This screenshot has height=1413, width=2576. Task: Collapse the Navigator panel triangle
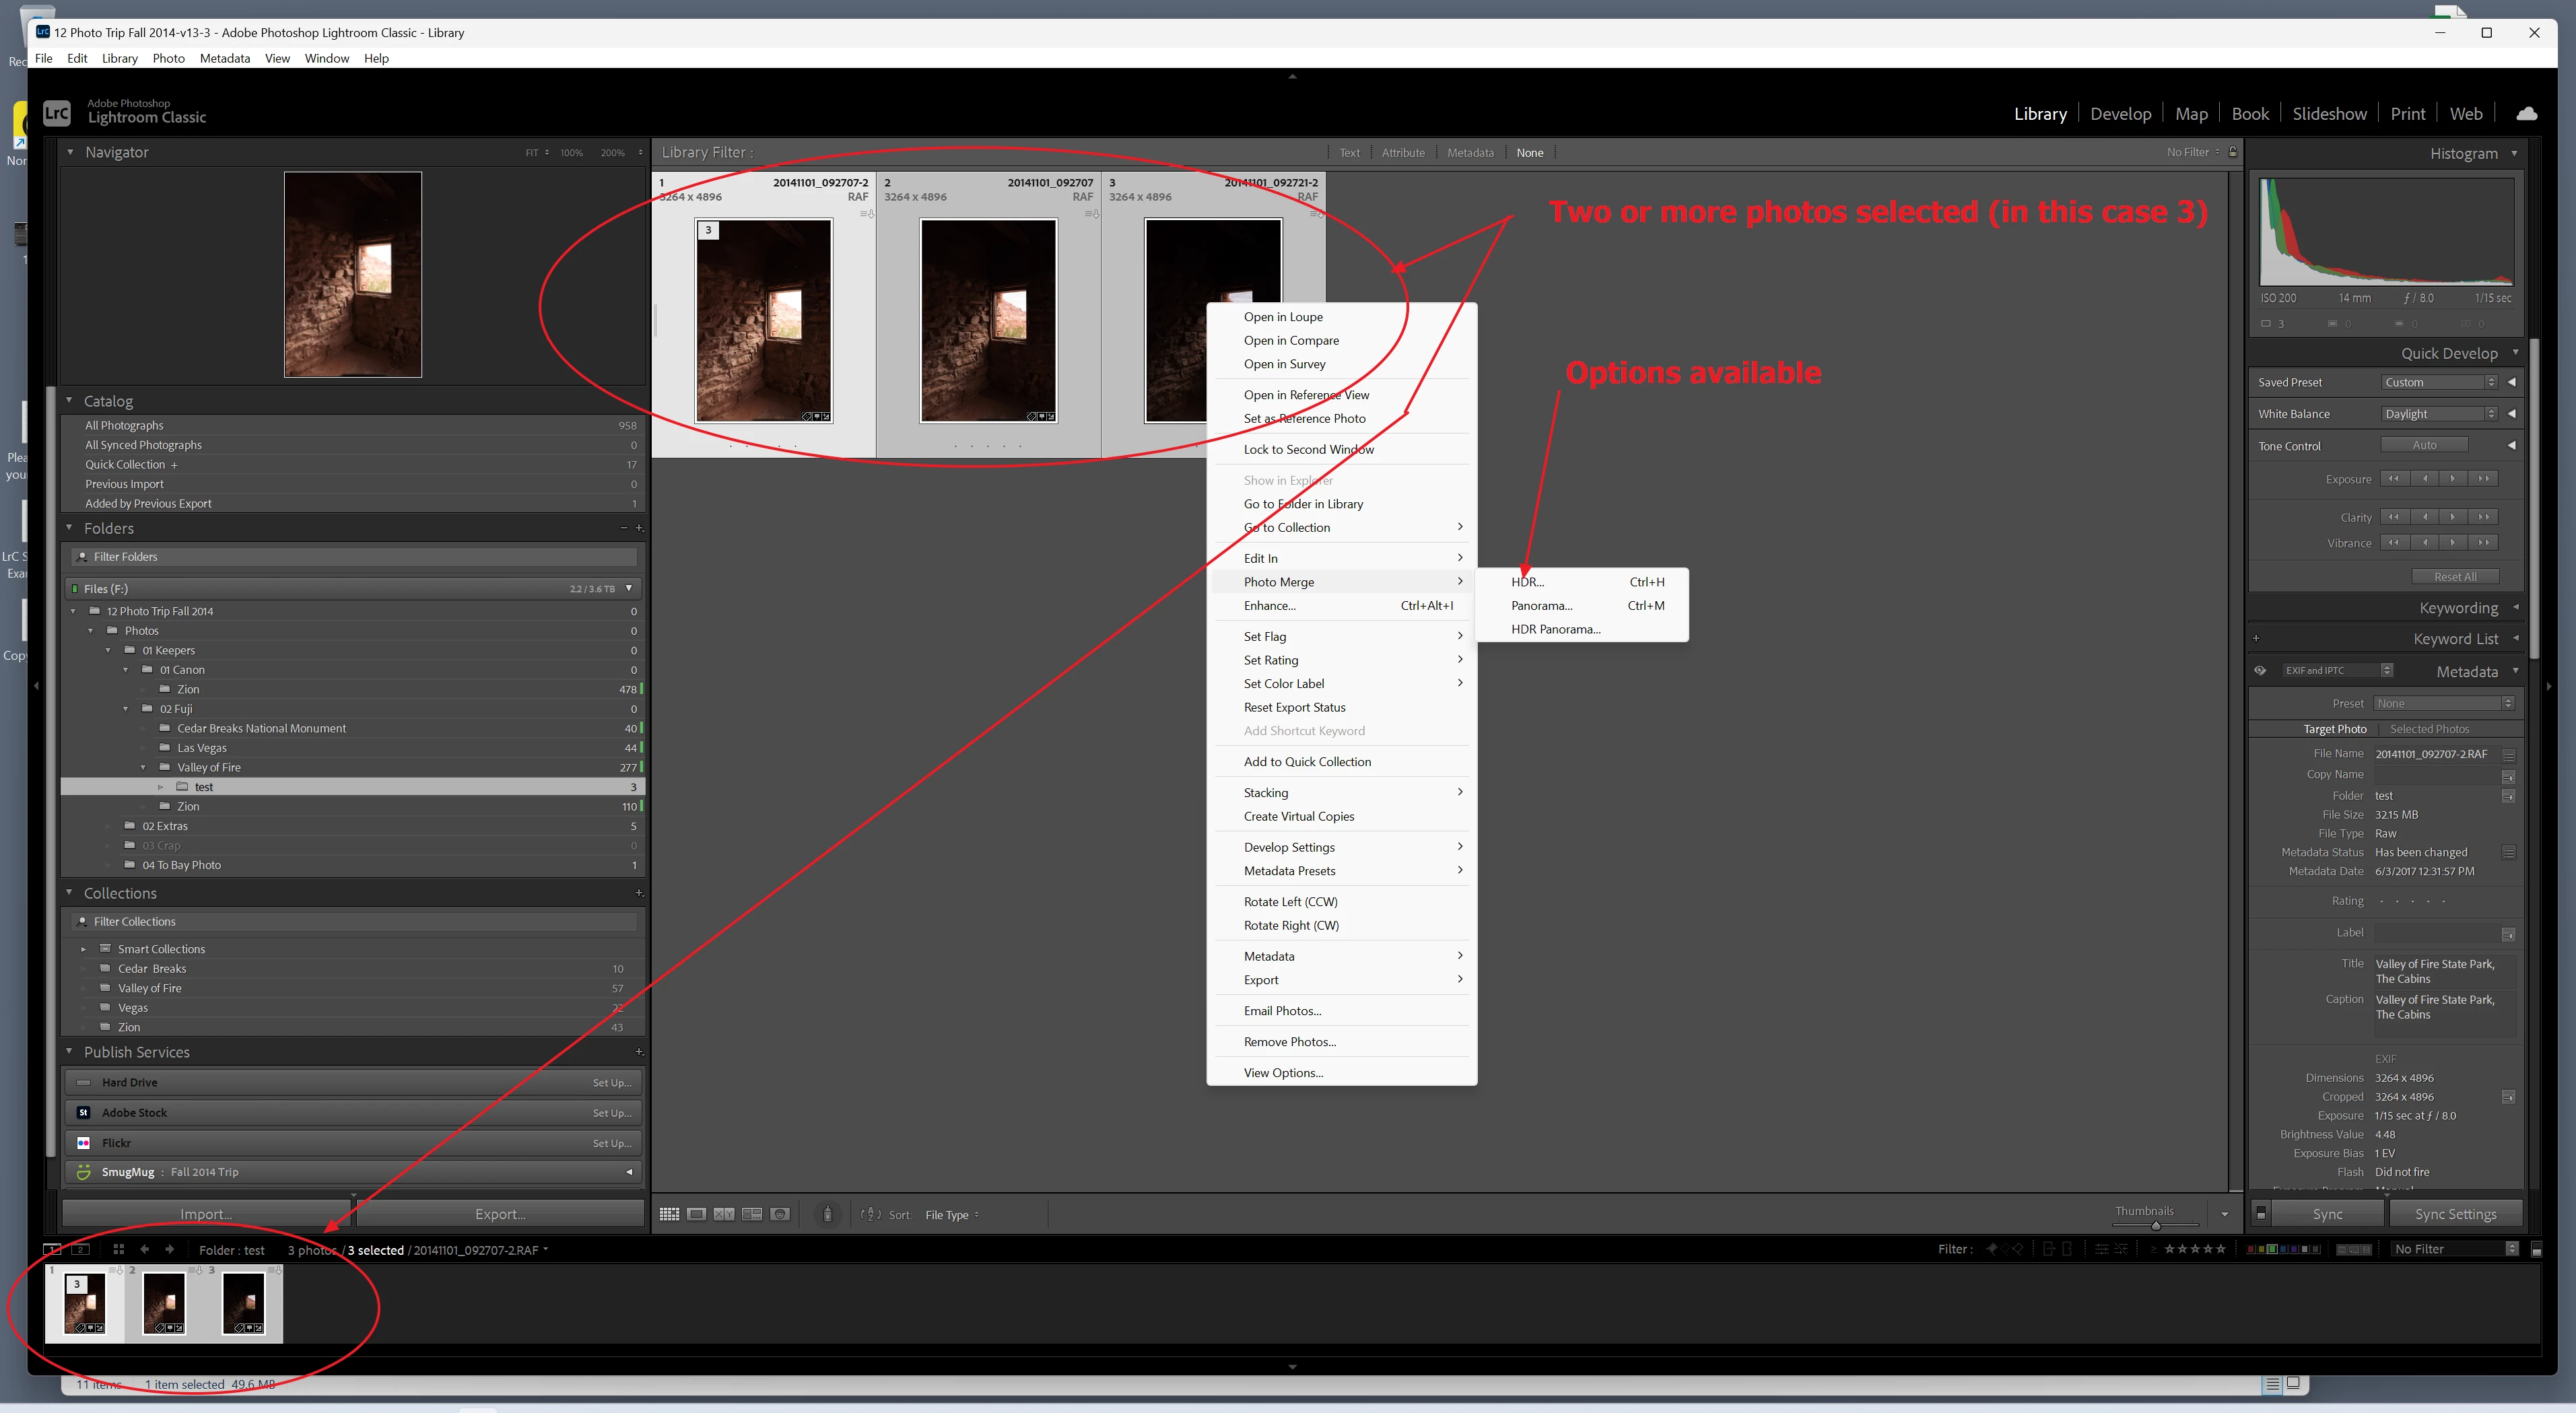pos(70,152)
